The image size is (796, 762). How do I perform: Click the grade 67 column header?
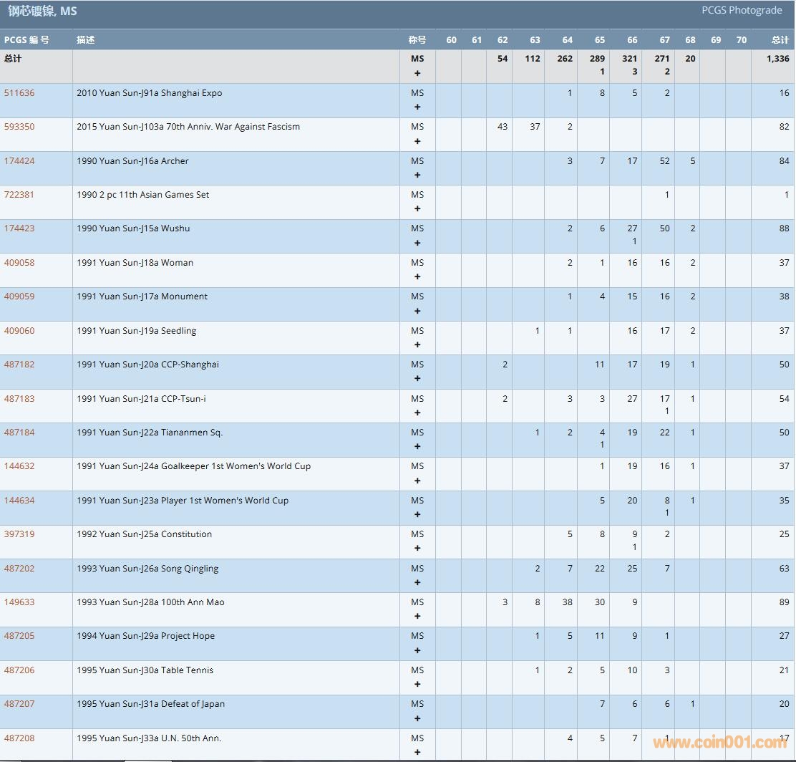[x=665, y=40]
